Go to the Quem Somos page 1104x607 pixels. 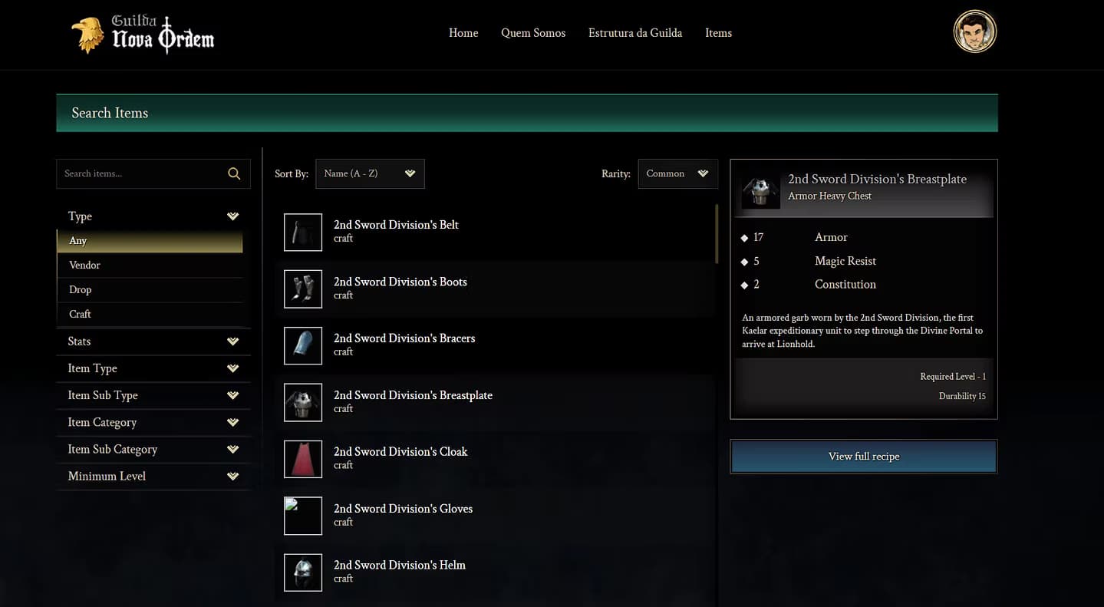click(x=533, y=33)
